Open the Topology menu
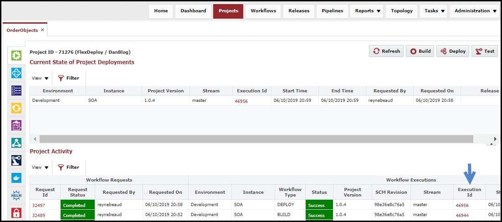Image resolution: width=502 pixels, height=222 pixels. (x=402, y=11)
